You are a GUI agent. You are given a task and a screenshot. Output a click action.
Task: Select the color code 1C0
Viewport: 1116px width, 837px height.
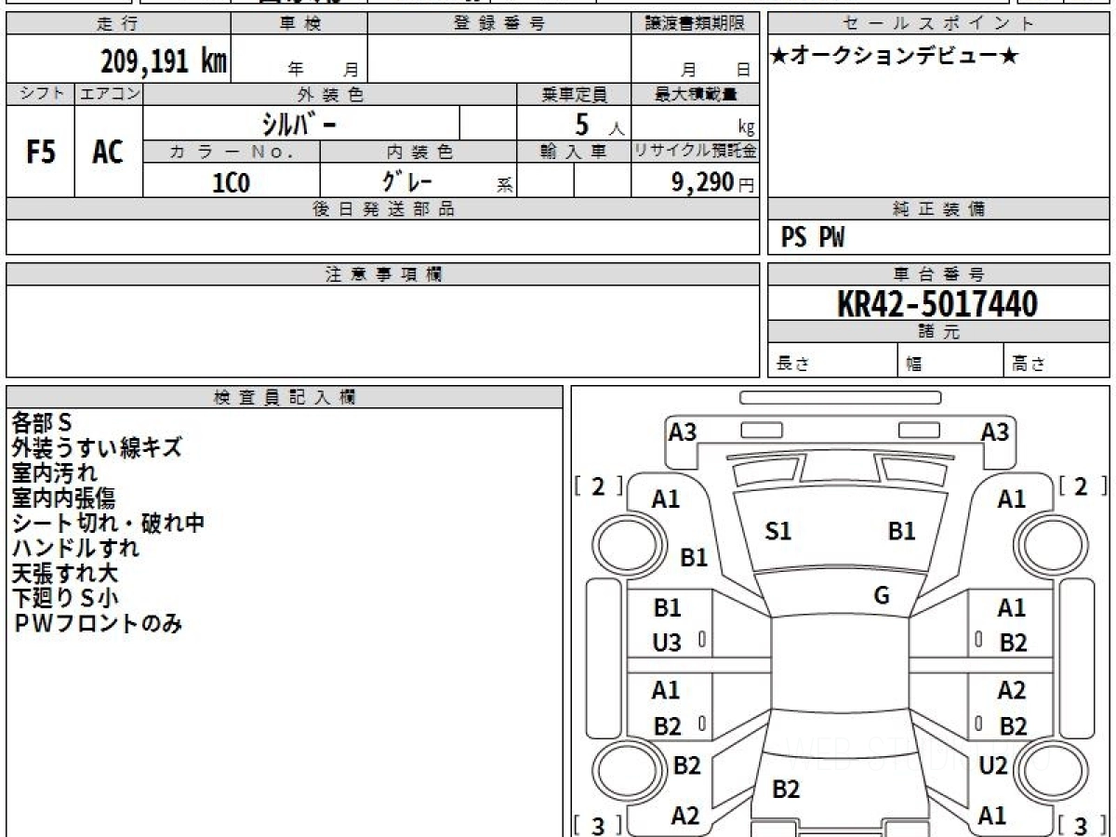231,182
